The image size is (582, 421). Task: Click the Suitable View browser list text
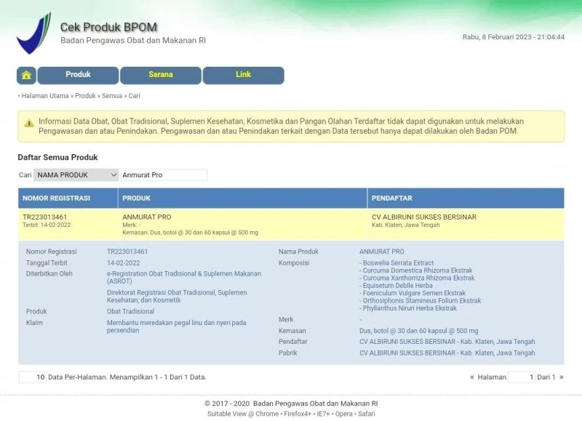[x=291, y=414]
